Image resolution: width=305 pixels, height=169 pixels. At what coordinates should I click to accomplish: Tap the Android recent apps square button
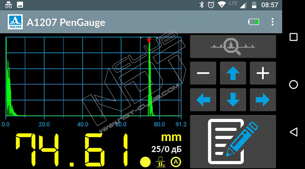coord(293,37)
